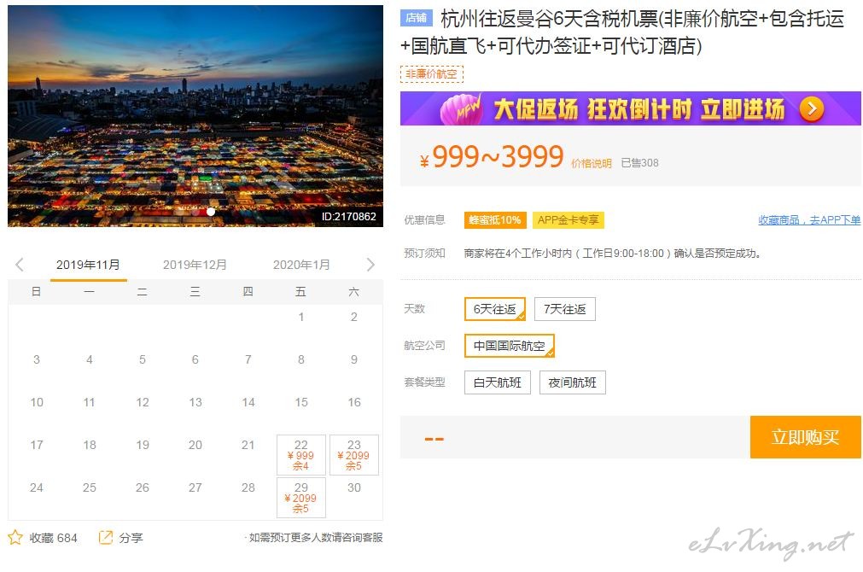Choose 中国国际航空 airline
The height and width of the screenshot is (572, 863).
tap(509, 346)
